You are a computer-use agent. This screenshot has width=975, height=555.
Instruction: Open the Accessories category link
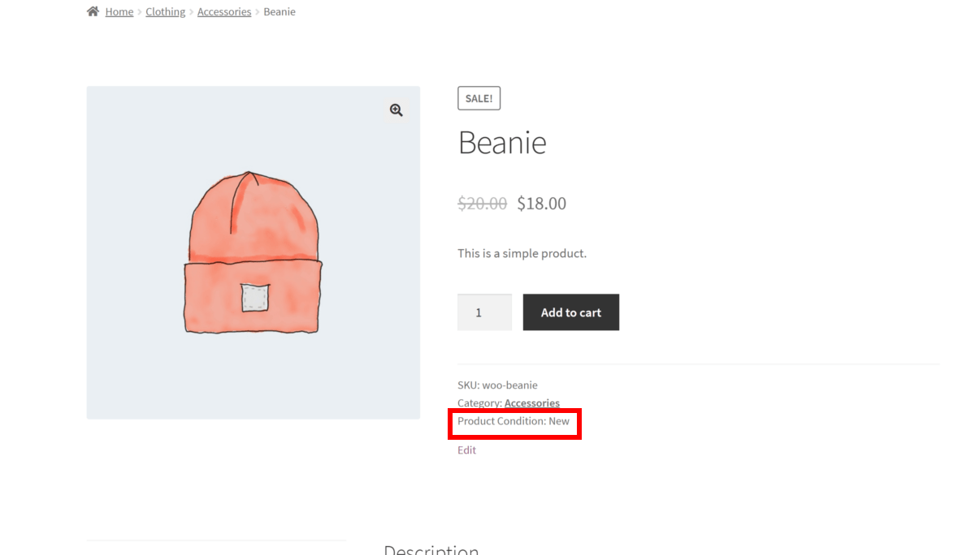point(531,402)
